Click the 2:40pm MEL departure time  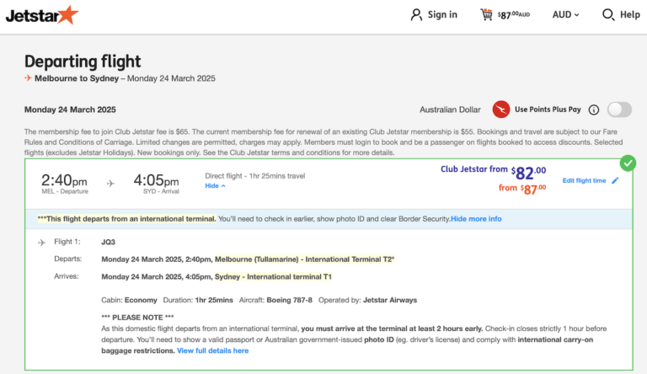click(x=64, y=181)
